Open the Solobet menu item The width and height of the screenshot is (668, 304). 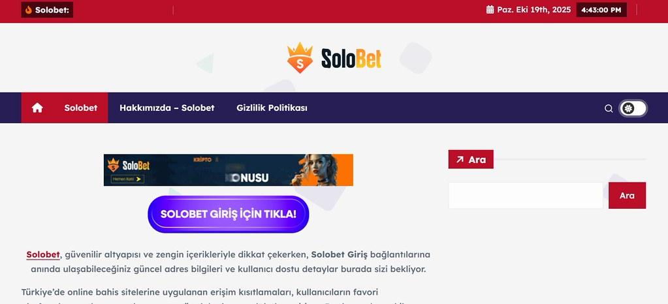click(x=81, y=108)
